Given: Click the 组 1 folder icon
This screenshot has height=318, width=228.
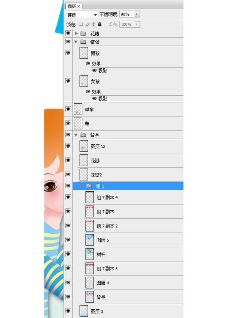Looking at the screenshot, I should pyautogui.click(x=89, y=186).
